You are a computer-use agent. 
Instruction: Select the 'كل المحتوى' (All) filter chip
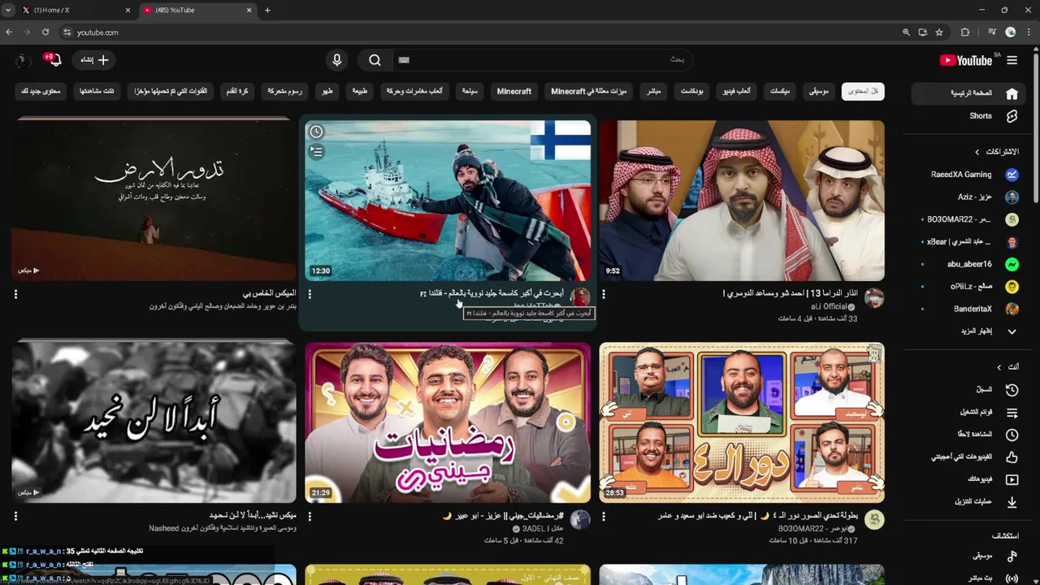(863, 92)
